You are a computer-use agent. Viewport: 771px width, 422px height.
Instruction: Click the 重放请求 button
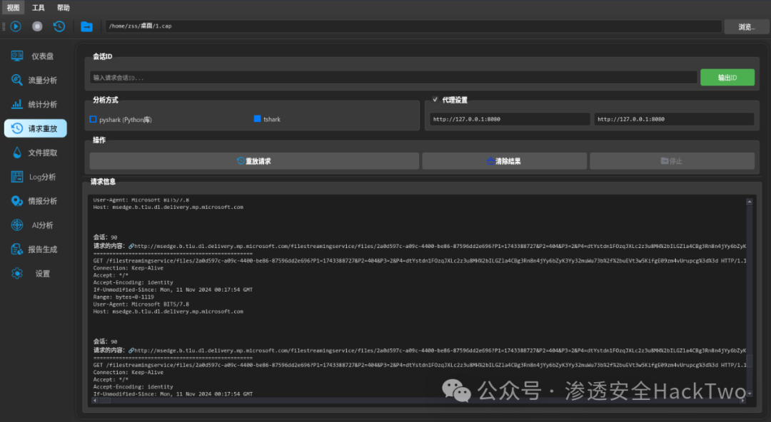click(254, 160)
